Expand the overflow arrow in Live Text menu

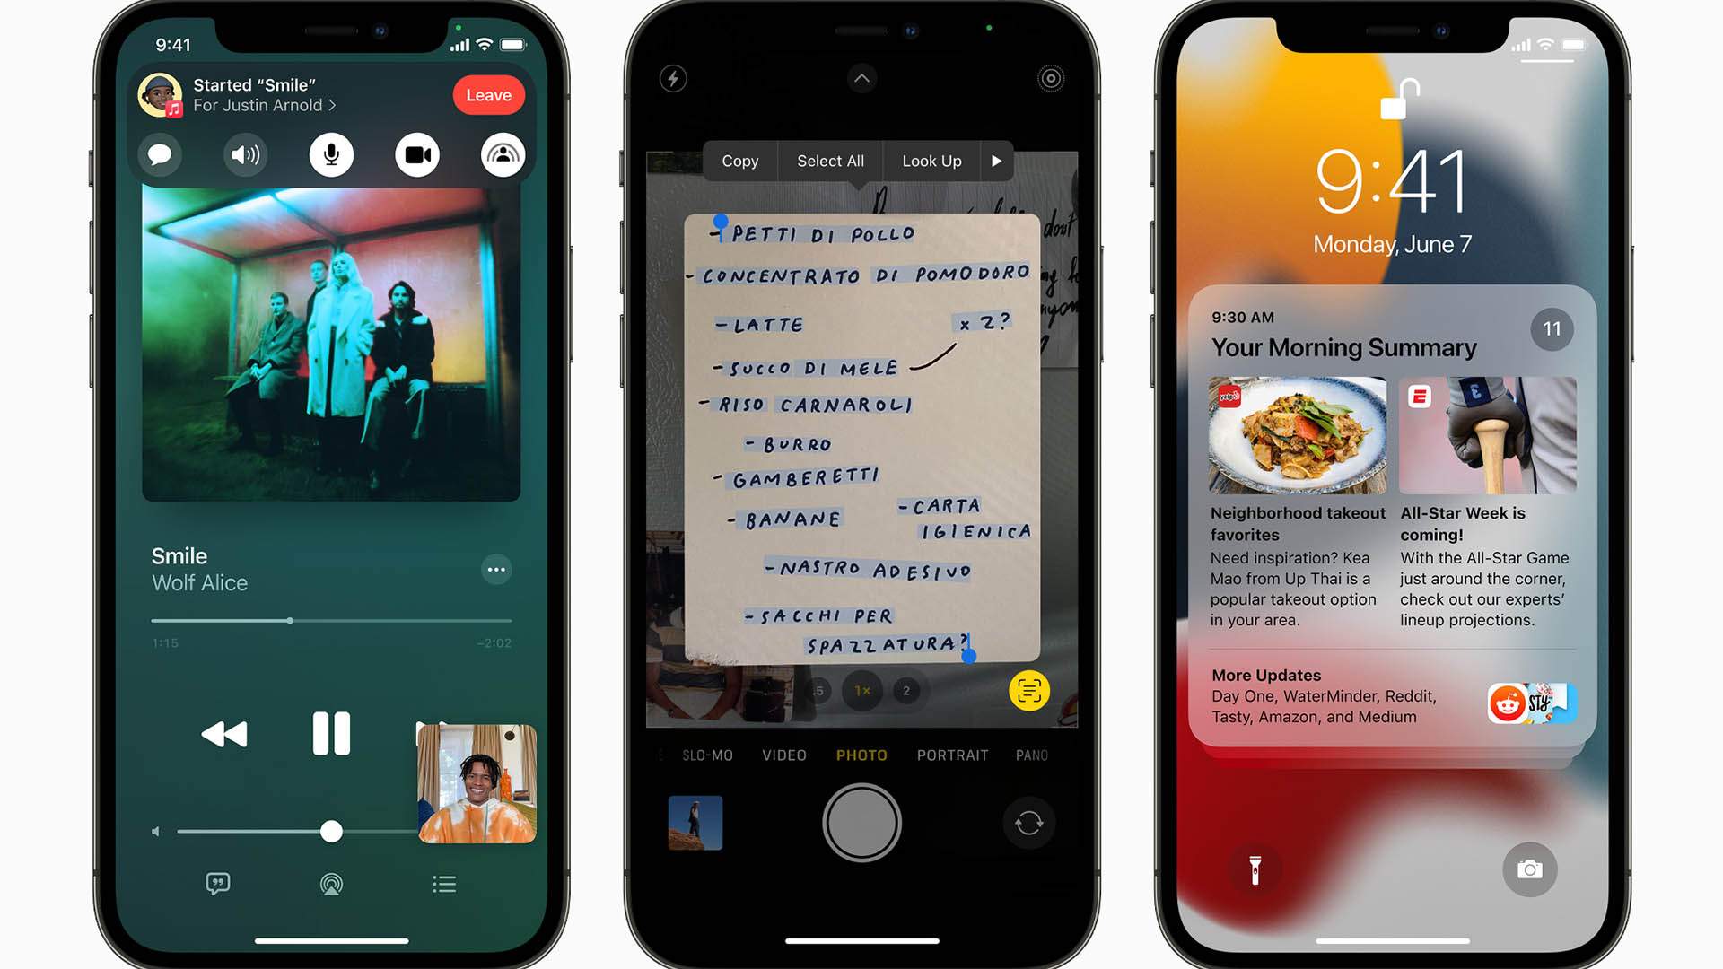point(996,159)
